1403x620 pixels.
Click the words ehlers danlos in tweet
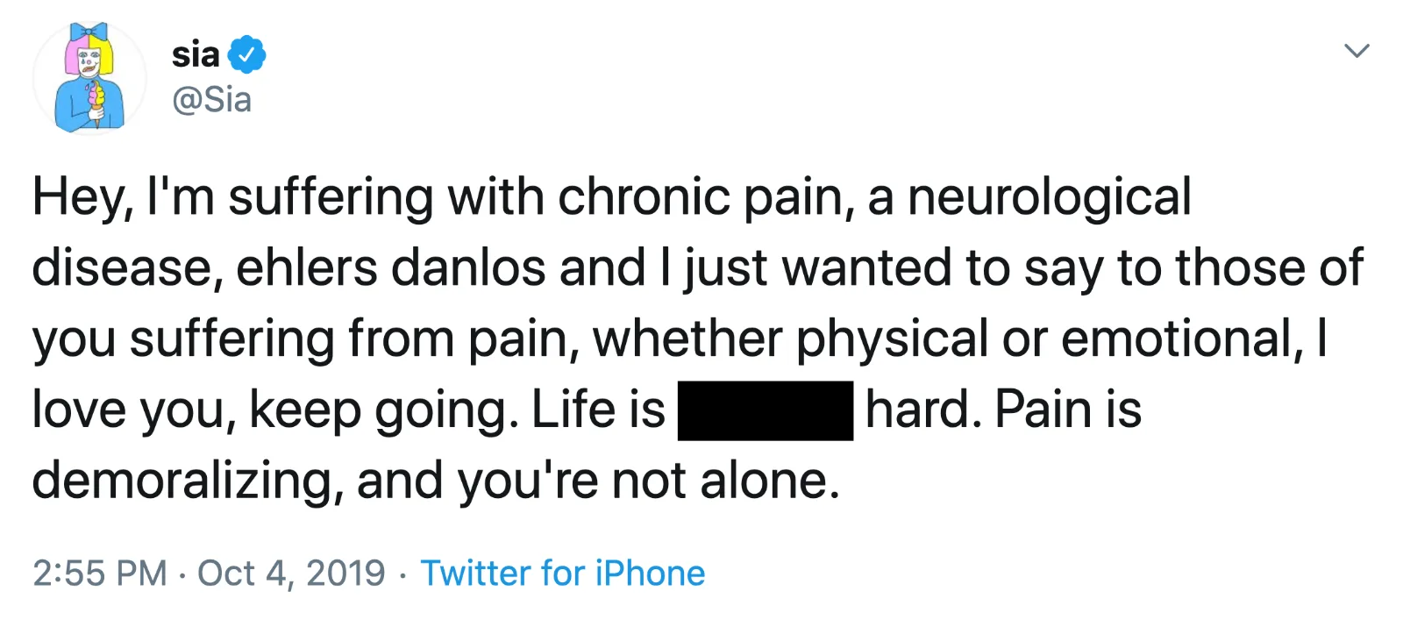tap(391, 267)
